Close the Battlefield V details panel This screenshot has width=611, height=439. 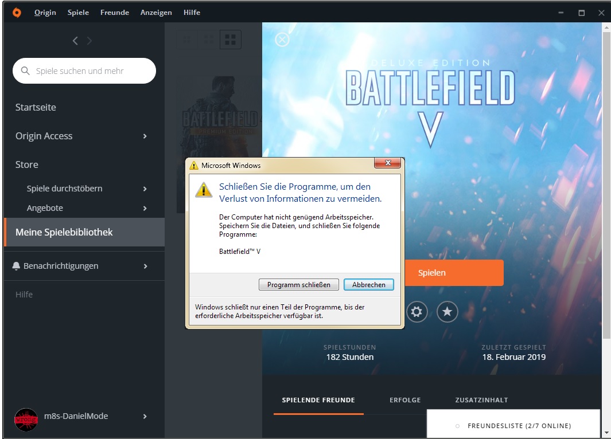click(x=282, y=40)
